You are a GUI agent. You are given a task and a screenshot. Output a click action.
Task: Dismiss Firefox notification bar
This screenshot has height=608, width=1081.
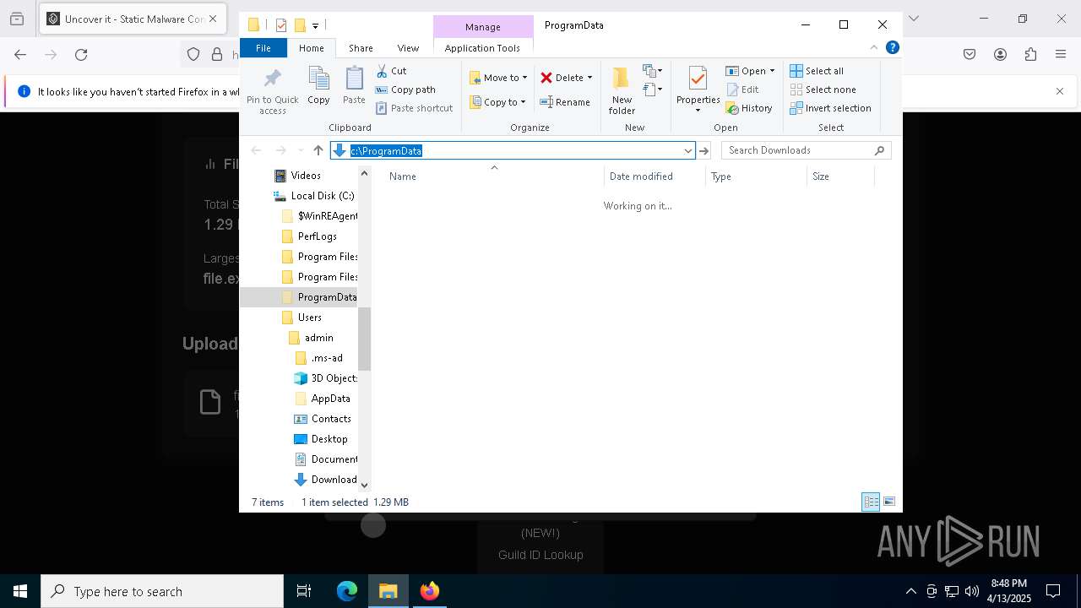1060,91
